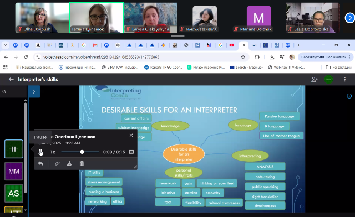The width and height of the screenshot is (355, 217).
Task: Open the 2443_ICW_Inclusio bookmark
Action: (120, 67)
